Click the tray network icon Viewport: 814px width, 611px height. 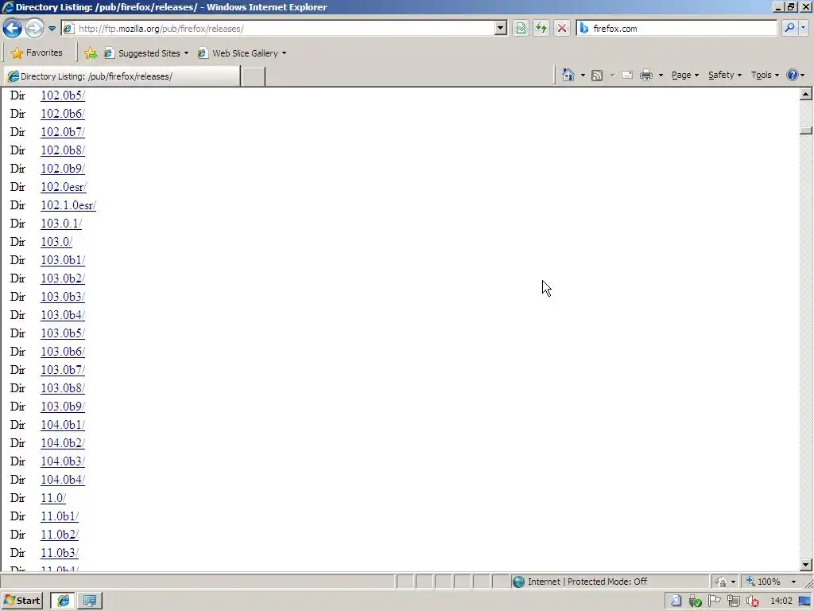734,601
